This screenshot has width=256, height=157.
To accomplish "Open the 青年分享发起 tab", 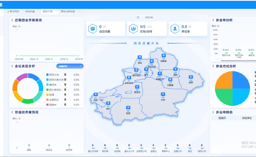I will 67,11.
